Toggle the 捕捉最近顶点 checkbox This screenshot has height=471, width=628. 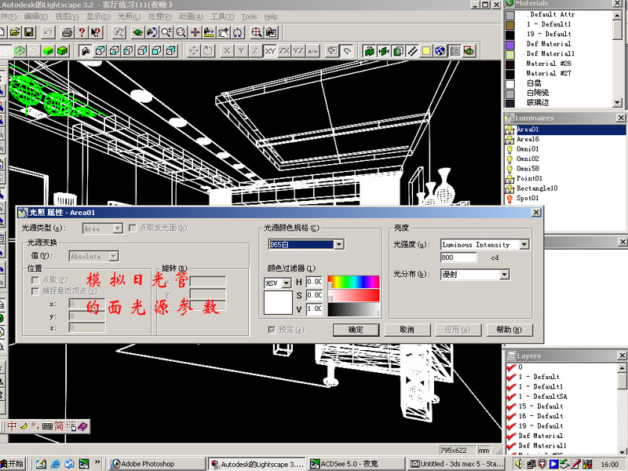pos(35,291)
